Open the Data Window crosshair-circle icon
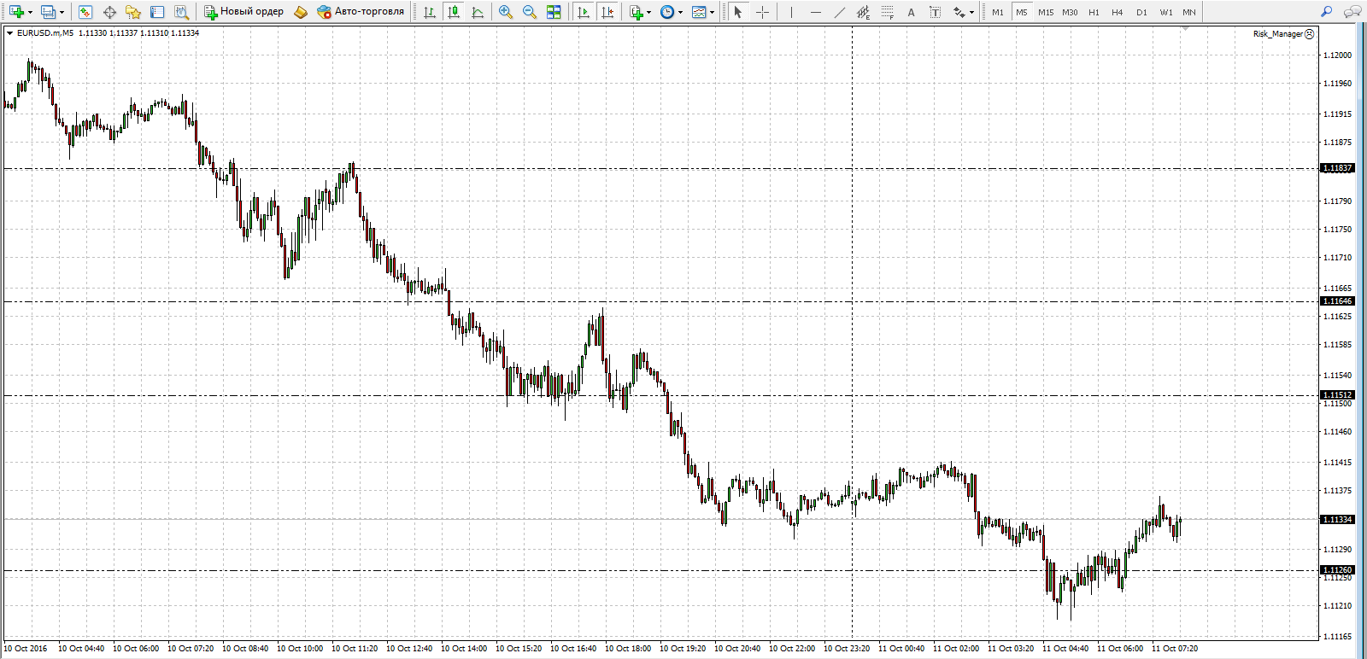1367x659 pixels. point(109,12)
